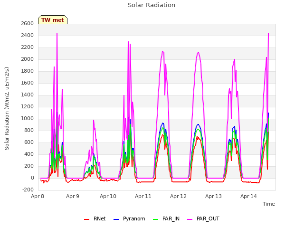The image size is (304, 228).
Task: Click the 1200 y-axis tick label
Action: 28,106
